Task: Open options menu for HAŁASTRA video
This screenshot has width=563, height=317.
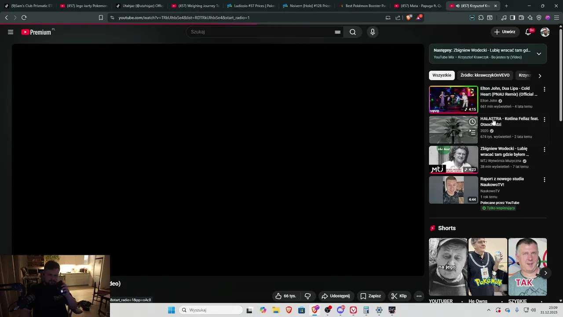Action: (545, 119)
